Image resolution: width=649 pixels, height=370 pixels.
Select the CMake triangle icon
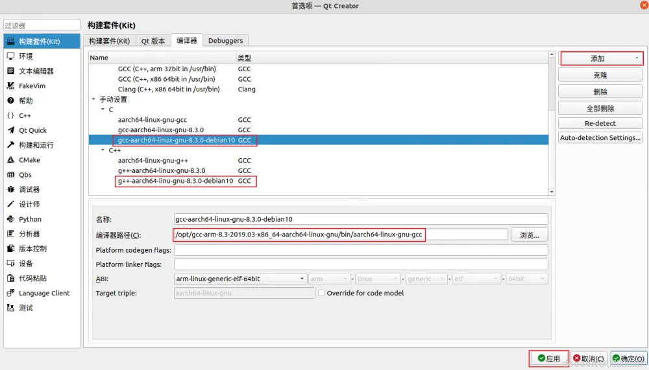(11, 160)
